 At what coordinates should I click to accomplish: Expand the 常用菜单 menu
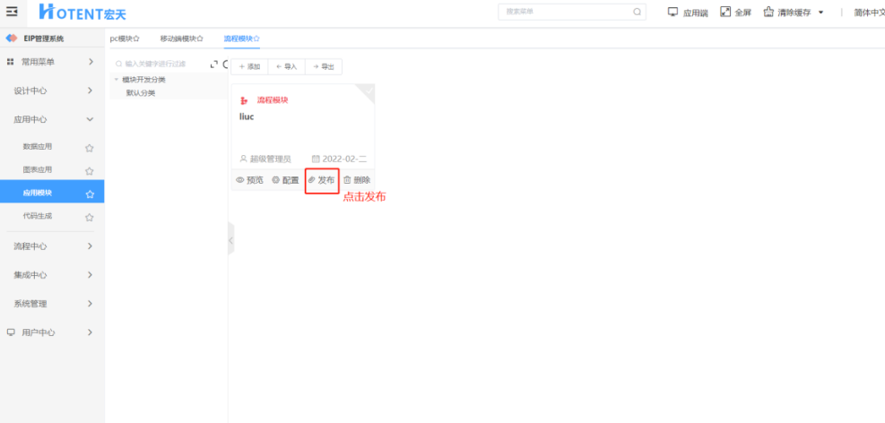(x=52, y=62)
